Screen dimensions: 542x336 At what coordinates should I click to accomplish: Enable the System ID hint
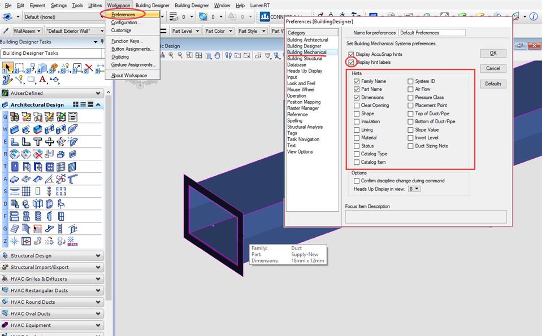[x=410, y=81]
